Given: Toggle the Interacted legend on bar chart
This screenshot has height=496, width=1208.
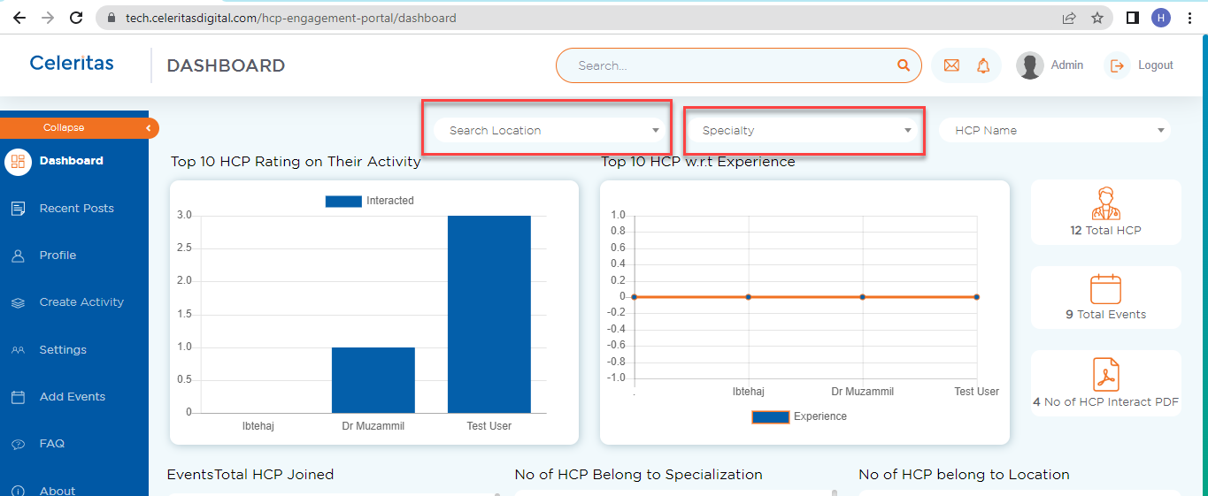Looking at the screenshot, I should pos(370,201).
